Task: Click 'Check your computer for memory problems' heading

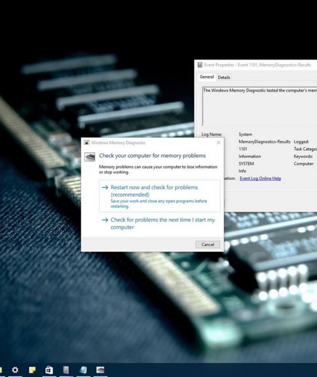Action: [x=152, y=156]
